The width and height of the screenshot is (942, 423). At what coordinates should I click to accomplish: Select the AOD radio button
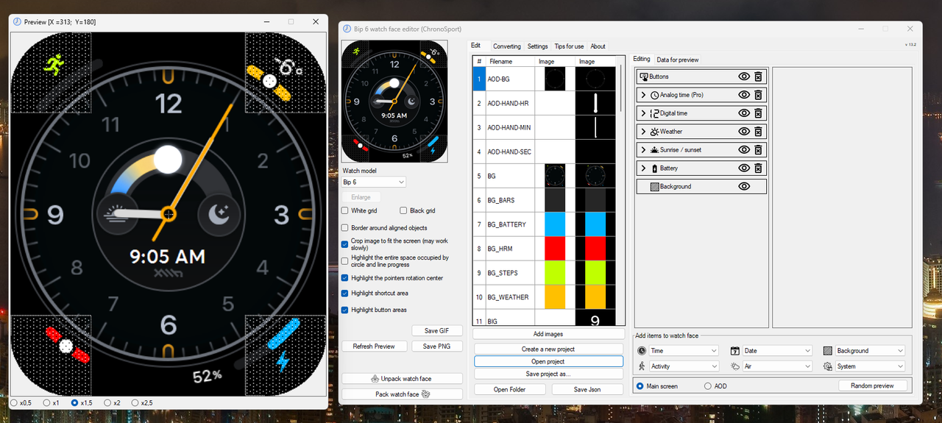pos(708,386)
